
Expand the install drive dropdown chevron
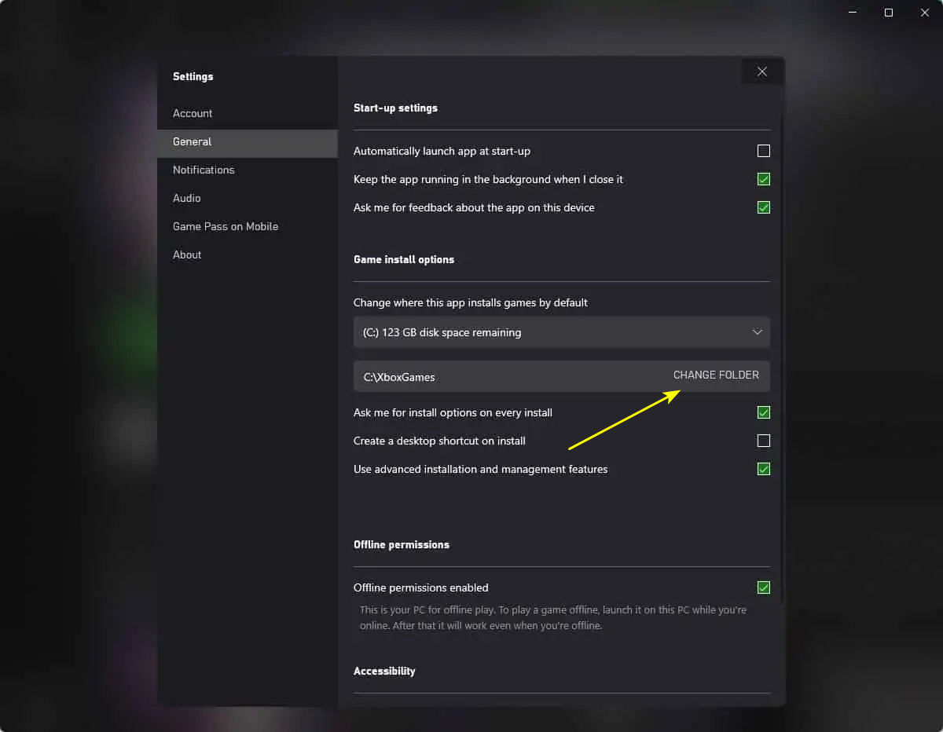click(757, 332)
